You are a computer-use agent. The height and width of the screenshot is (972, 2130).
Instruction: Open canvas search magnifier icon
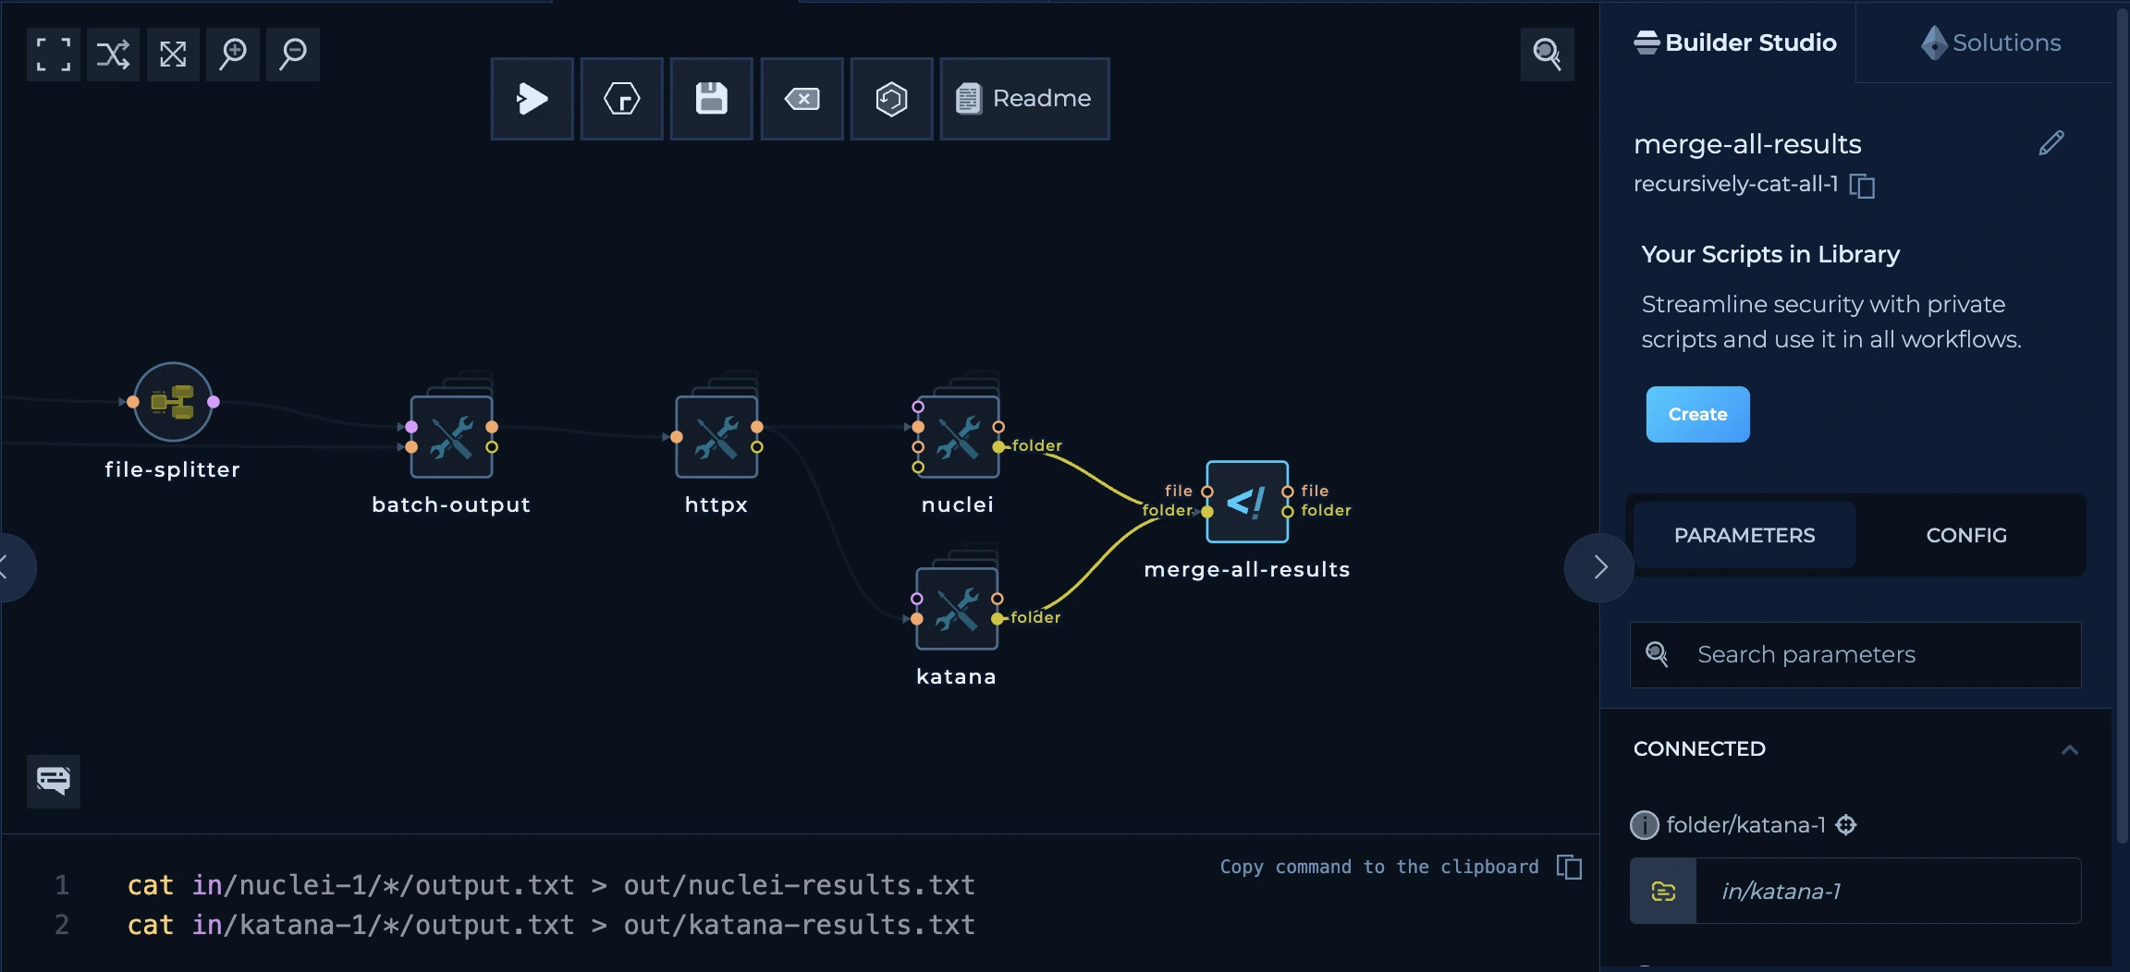click(1547, 54)
